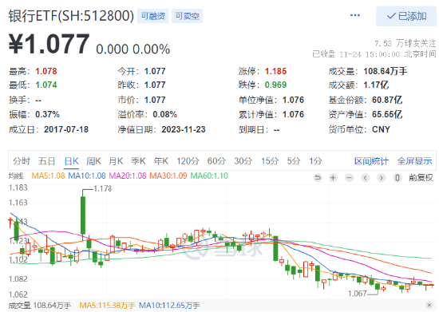This screenshot has width=439, height=312.
Task: Open the 区间统计 range statistics link
Action: (371, 161)
